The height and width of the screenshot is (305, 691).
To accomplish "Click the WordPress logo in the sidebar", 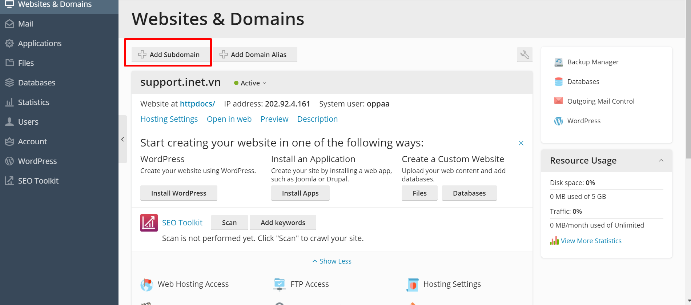I will [x=9, y=161].
